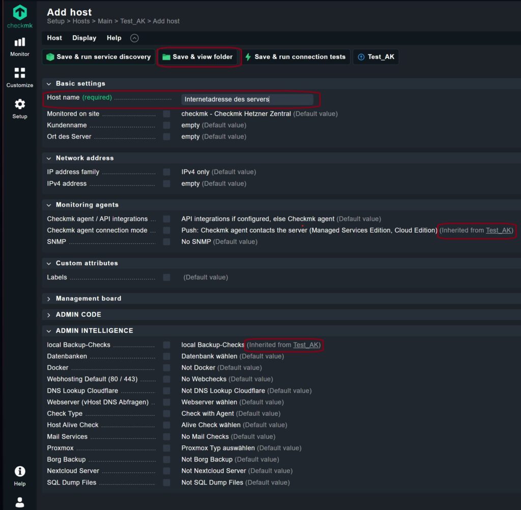521x510 pixels.
Task: Enable the Proxmox checkbox
Action: [x=166, y=448]
